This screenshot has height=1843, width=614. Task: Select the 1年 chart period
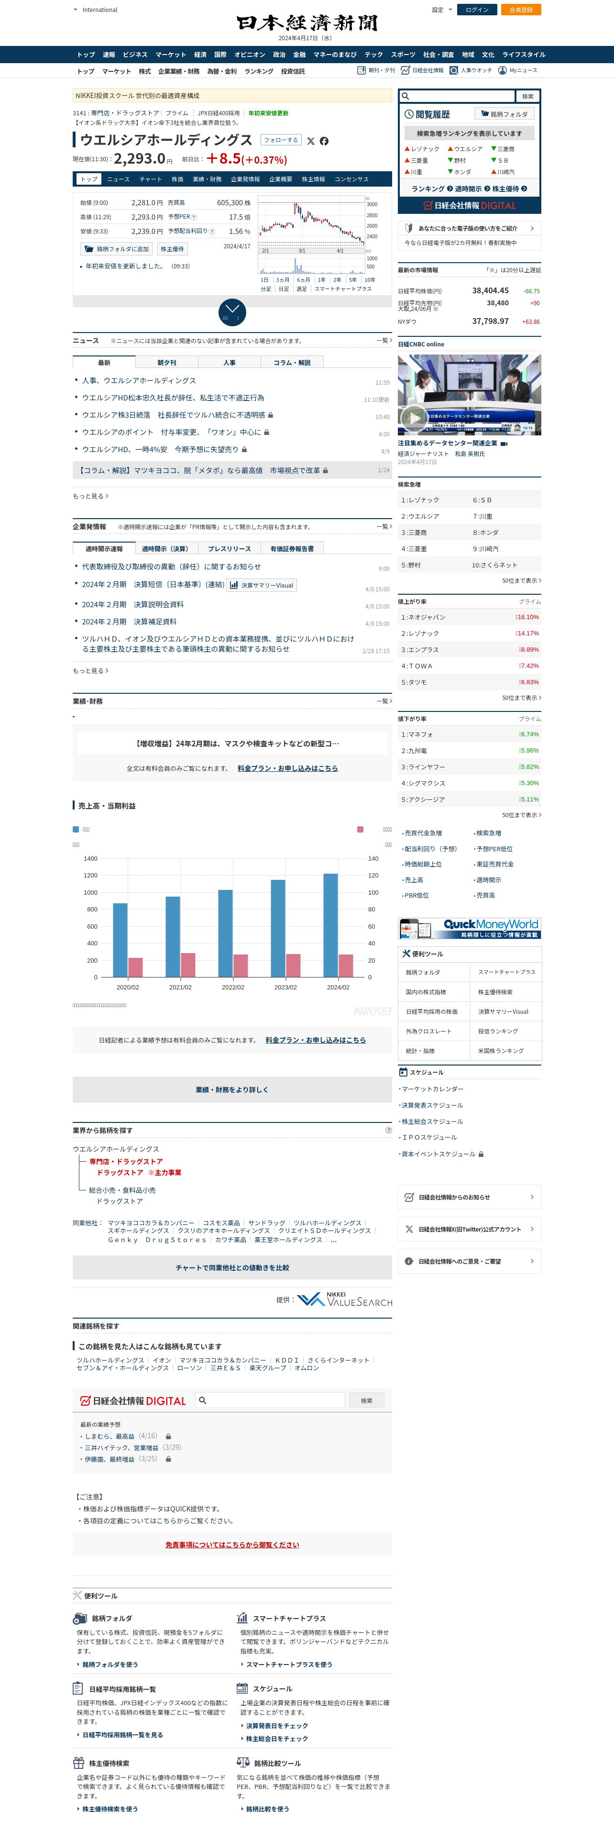322,280
